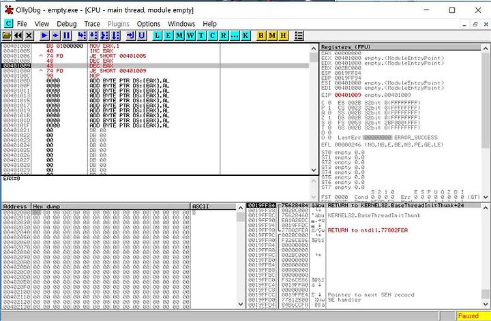This screenshot has width=491, height=321.
Task: Click the hex dump pane scroll-down arrow
Action: click(x=241, y=304)
